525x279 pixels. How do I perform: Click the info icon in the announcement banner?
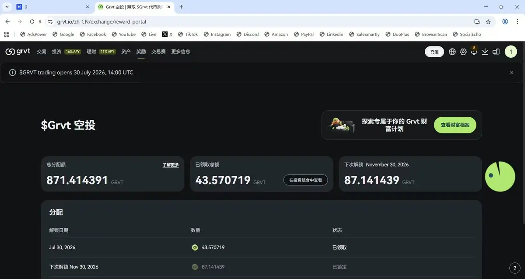pos(13,73)
